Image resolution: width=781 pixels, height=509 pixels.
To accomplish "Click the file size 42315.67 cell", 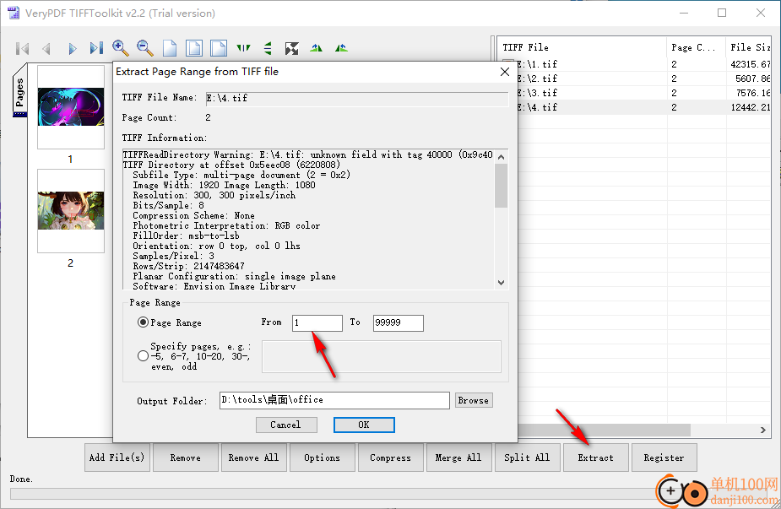I will coord(750,64).
